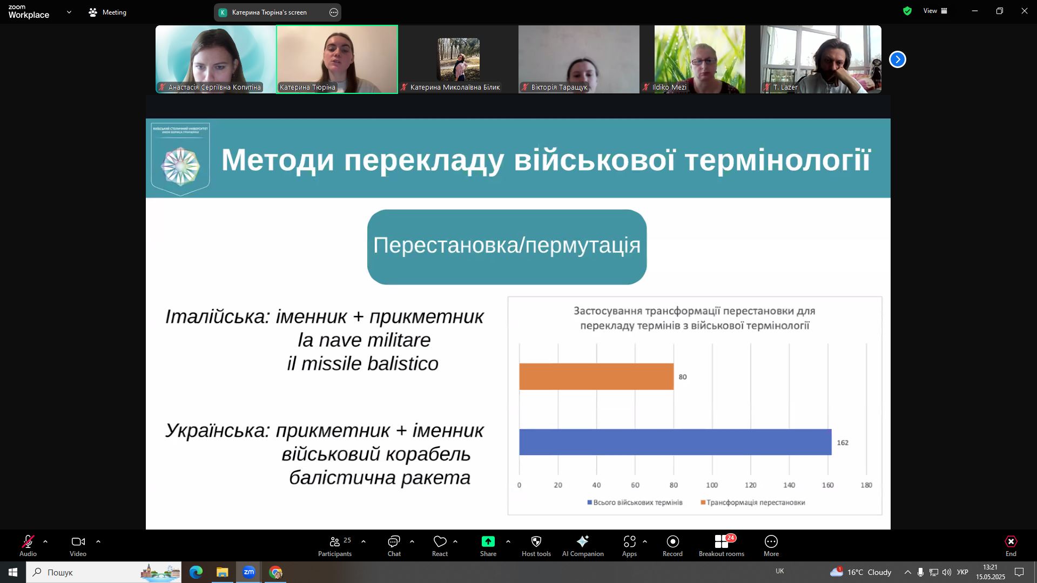The image size is (1037, 583).
Task: Click the Meeting tab at top
Action: pyautogui.click(x=107, y=12)
